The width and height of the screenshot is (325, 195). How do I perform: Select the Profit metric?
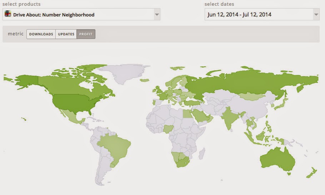click(x=86, y=34)
